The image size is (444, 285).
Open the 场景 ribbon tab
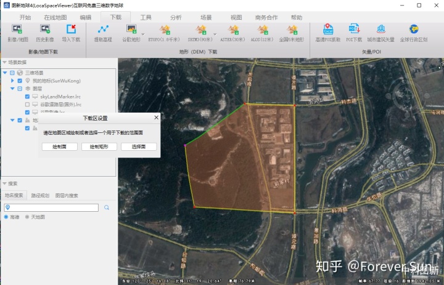coord(206,17)
